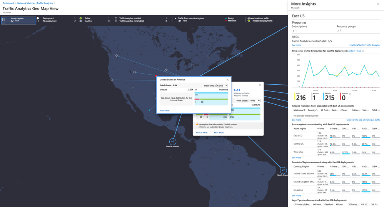Toggle Impacted deployments green indicator

[249, 21]
